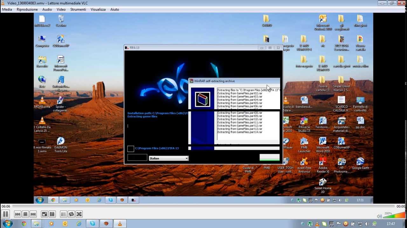Image resolution: width=407 pixels, height=228 pixels.
Task: Click pp.doc document icon in video
Action: [x=360, y=123]
